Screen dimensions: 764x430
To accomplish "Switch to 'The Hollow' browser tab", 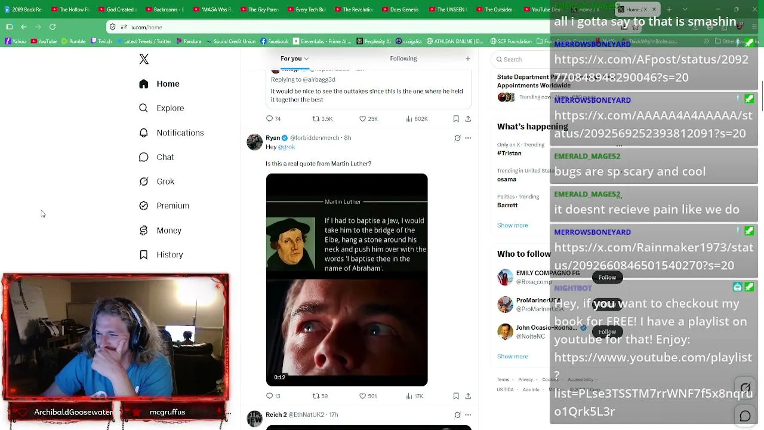I will tap(70, 10).
